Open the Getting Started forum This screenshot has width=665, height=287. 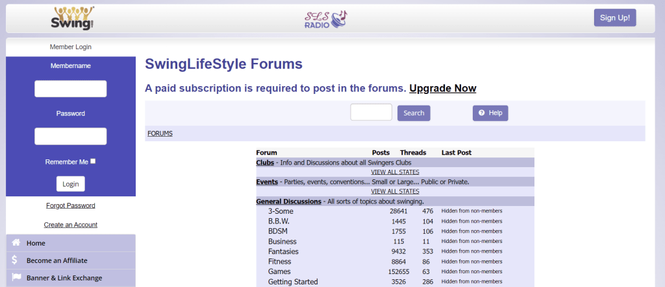pyautogui.click(x=293, y=282)
